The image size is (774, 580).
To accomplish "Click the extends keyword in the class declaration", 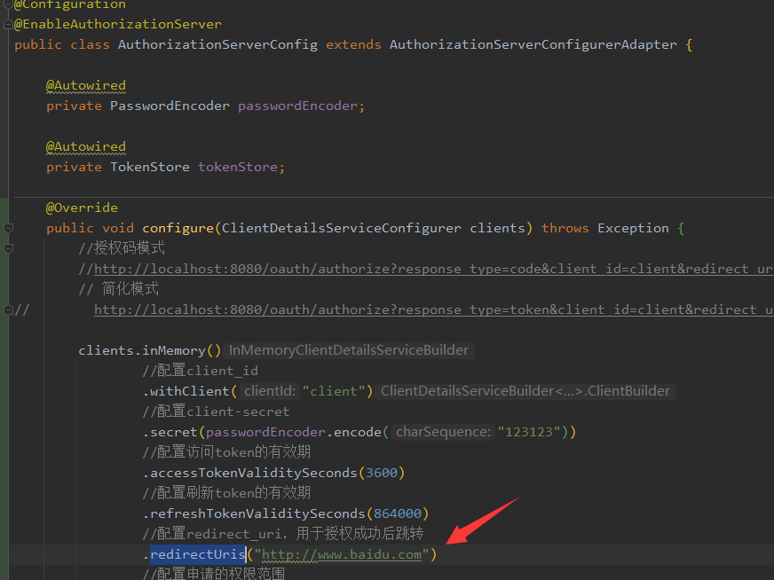I will [353, 45].
